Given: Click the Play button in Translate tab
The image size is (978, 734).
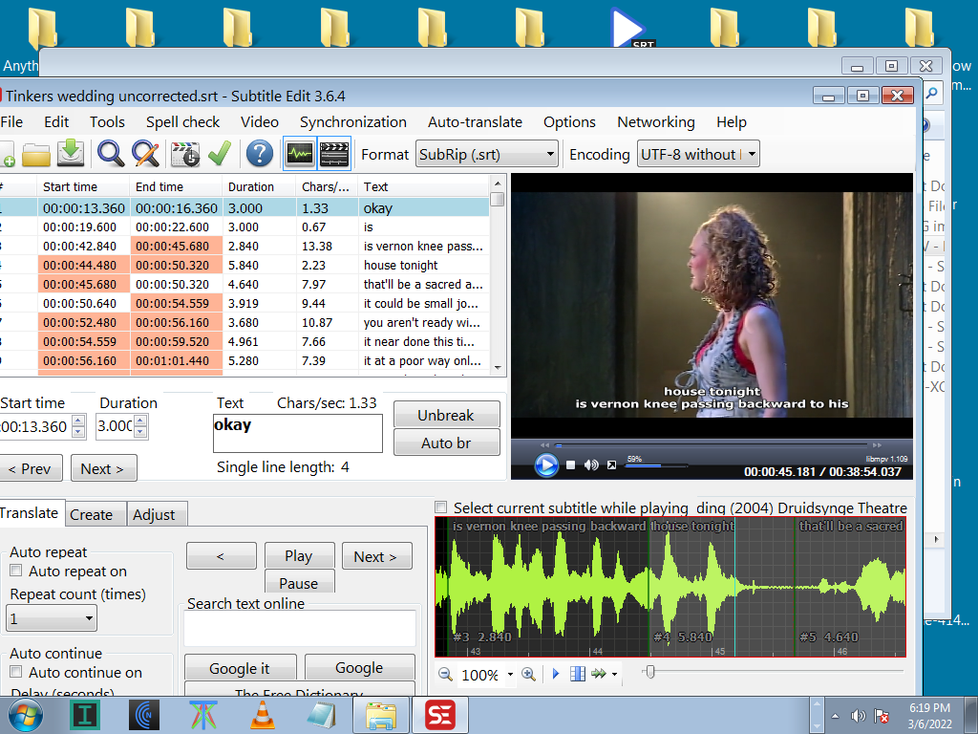Looking at the screenshot, I should tap(299, 555).
